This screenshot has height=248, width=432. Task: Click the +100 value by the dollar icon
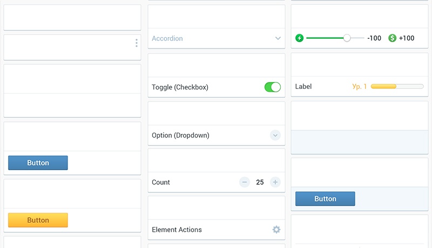(x=407, y=38)
